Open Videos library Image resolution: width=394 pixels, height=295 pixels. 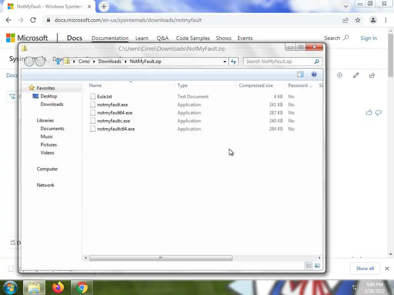[x=47, y=152]
